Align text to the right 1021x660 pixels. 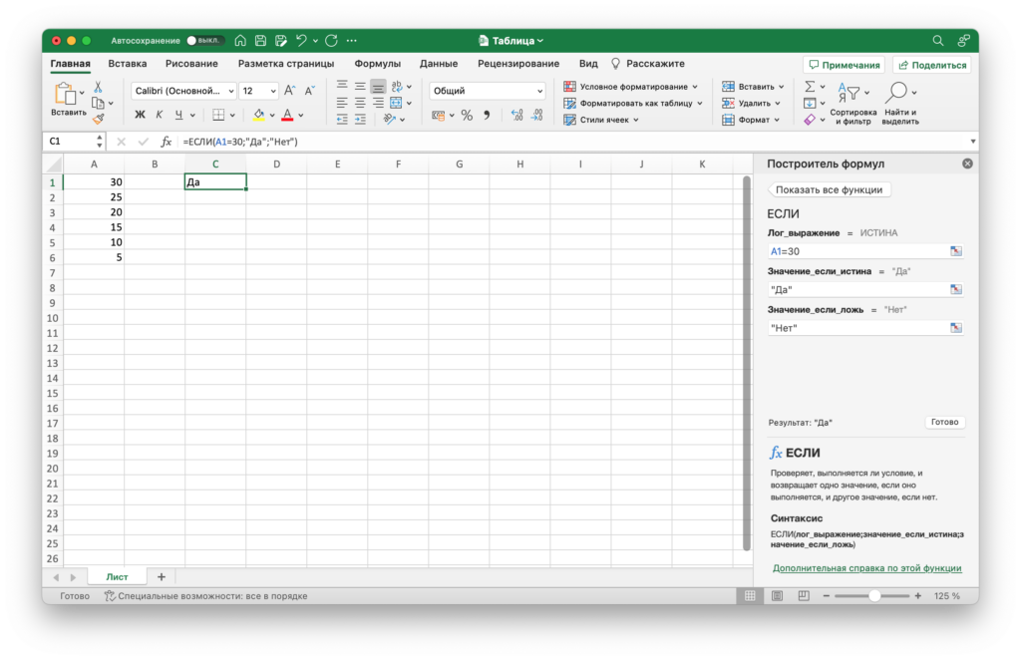[378, 103]
